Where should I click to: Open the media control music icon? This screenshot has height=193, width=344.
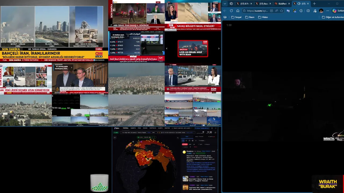[x=315, y=11]
